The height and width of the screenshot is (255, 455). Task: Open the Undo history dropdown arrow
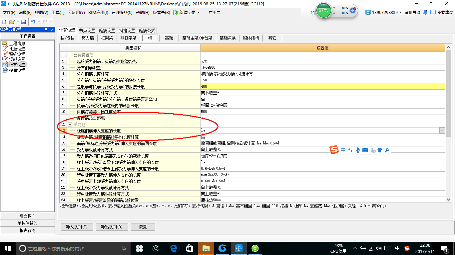coord(39,22)
